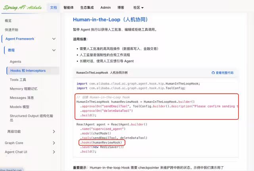Collapse the 教程 sidebar section
This screenshot has height=171, width=254.
(54, 50)
